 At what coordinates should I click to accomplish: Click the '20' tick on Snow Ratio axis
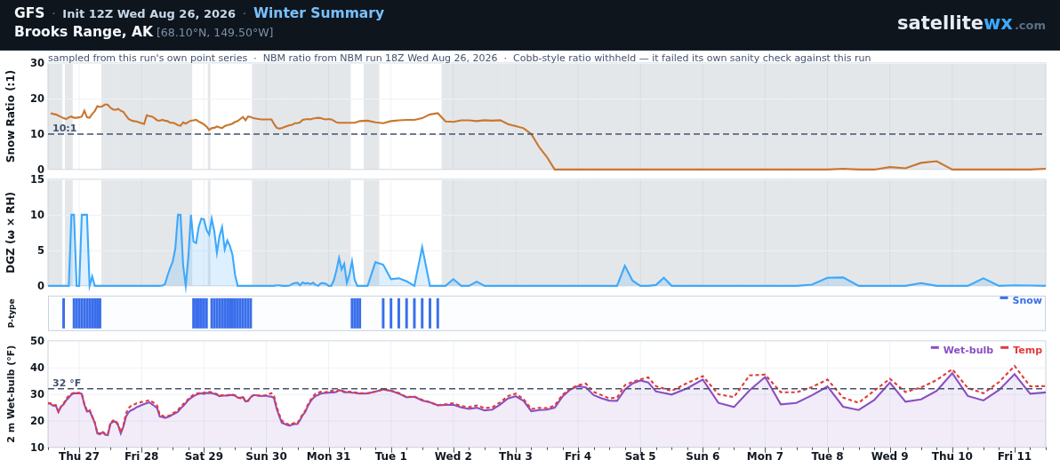(x=38, y=99)
